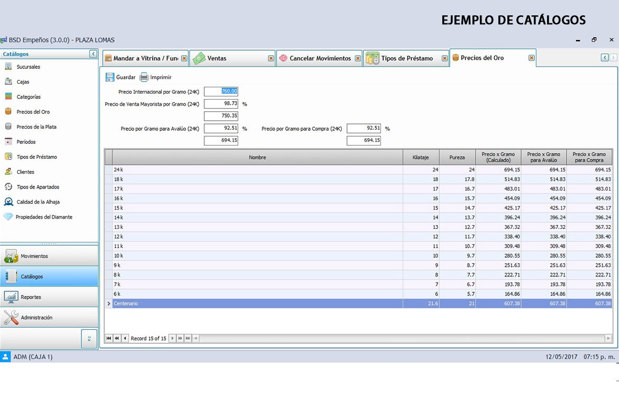Open the Períodos calendar icon
This screenshot has height=413, width=619.
point(8,141)
